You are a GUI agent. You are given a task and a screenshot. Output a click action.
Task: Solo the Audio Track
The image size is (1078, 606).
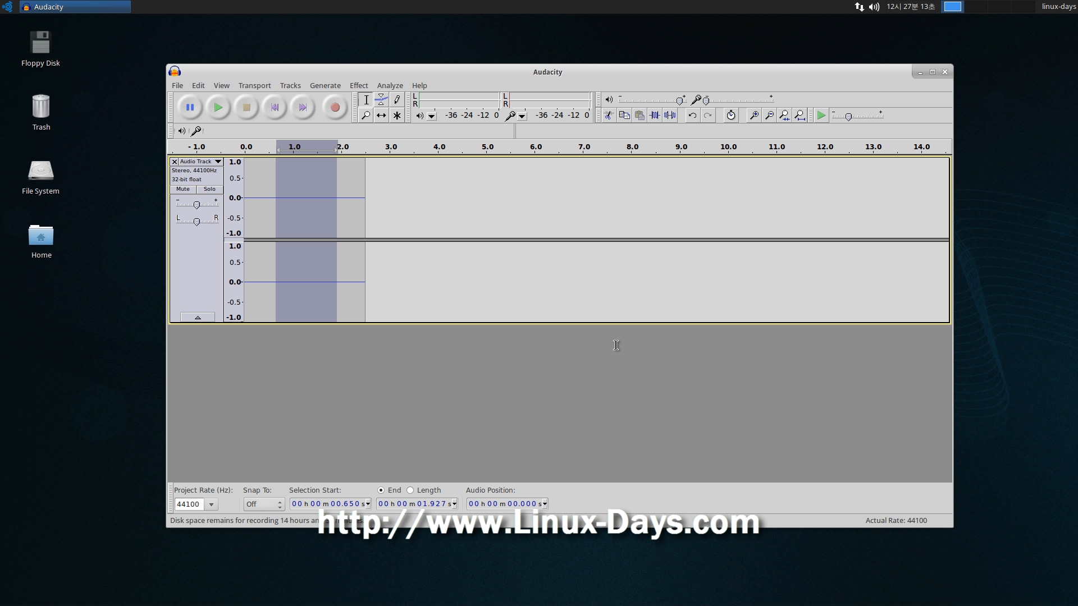[209, 189]
